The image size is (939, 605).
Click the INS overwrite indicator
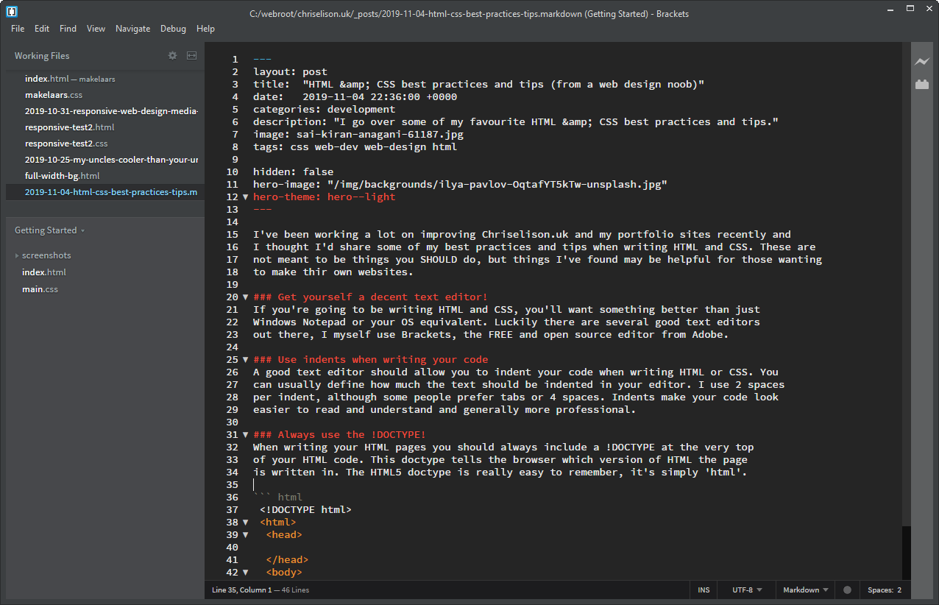[703, 590]
